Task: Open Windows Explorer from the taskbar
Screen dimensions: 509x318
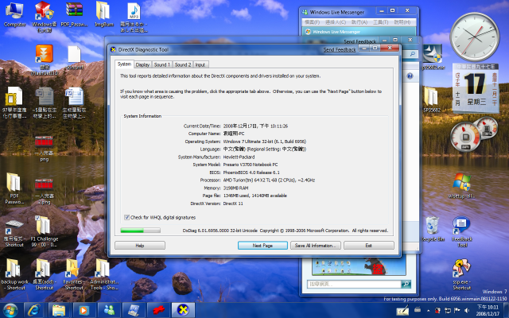Action: 58,310
